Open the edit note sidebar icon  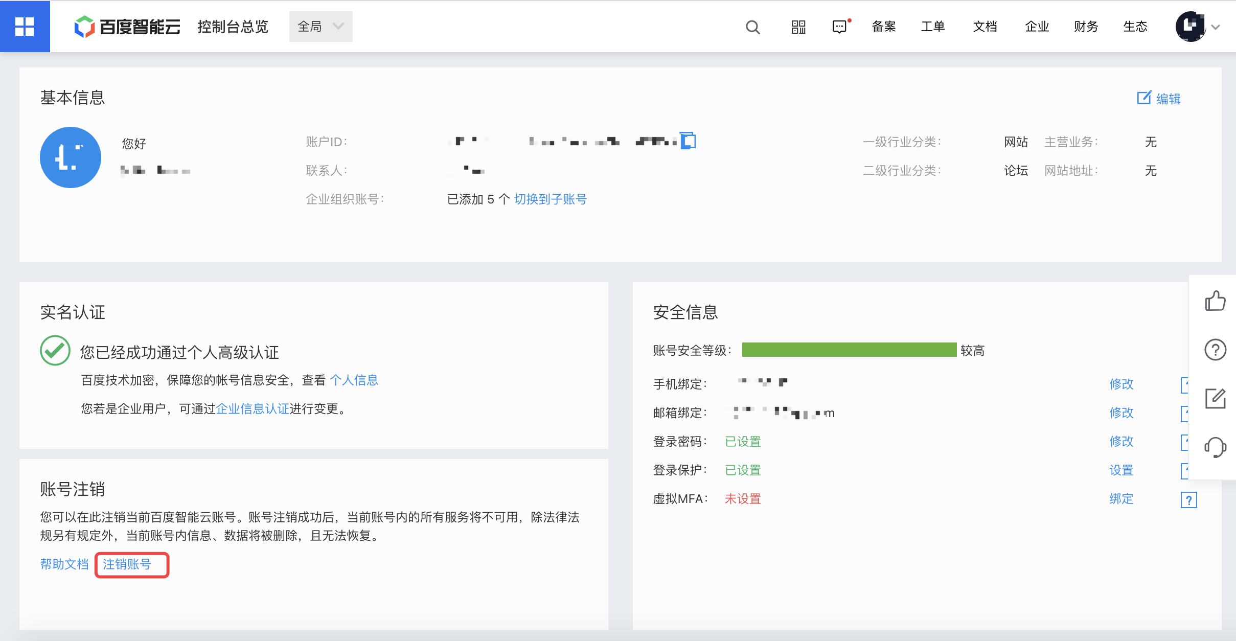[1215, 398]
